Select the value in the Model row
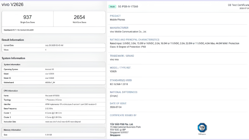The width and height of the screenshot is (249, 140). tap(49, 74)
